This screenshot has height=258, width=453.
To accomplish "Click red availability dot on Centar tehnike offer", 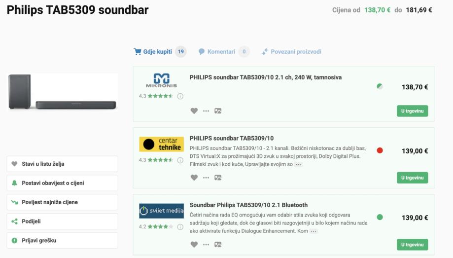I will 380,150.
